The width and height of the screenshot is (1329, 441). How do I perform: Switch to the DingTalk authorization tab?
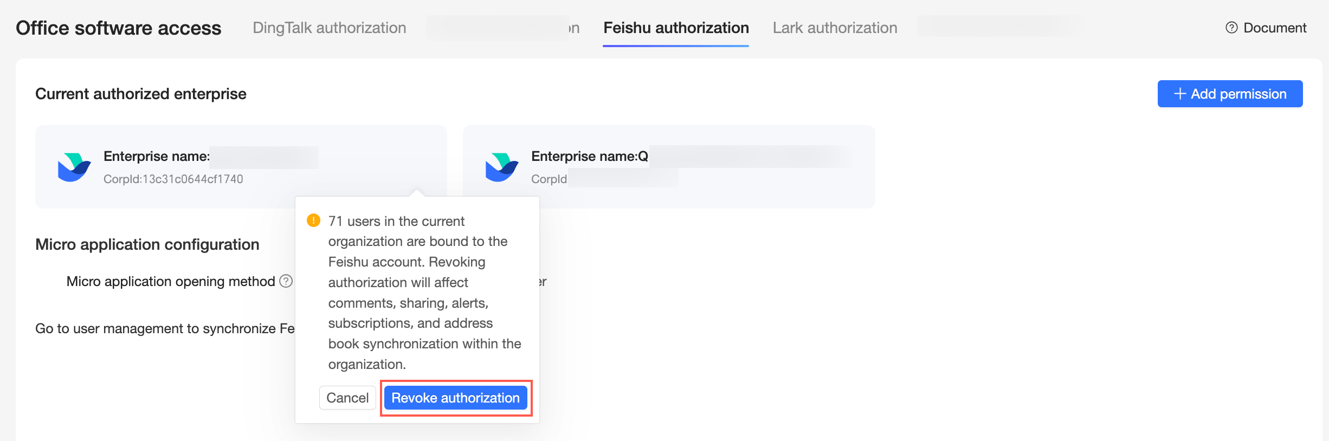pos(329,28)
